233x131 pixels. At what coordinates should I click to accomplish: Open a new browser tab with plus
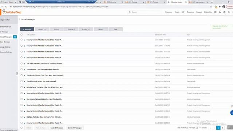[x=212, y=2]
